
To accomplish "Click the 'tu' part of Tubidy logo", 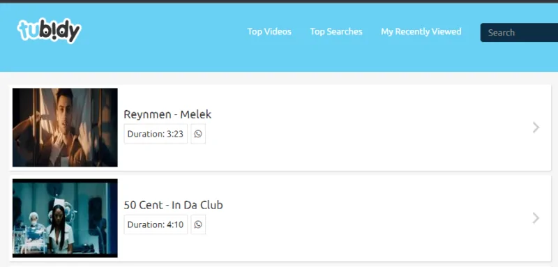I will 28,30.
